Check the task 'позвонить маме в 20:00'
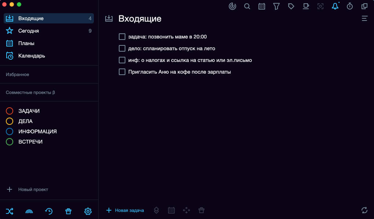The width and height of the screenshot is (374, 219). point(122,37)
